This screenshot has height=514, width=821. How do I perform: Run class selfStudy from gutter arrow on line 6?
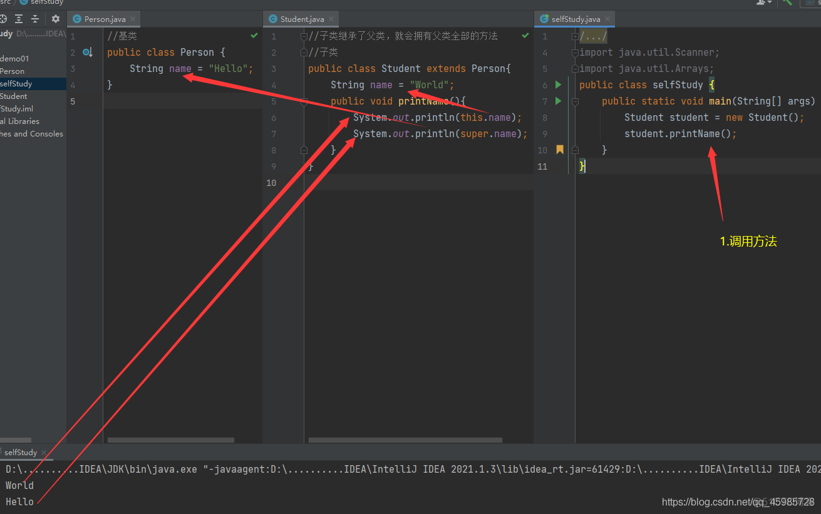pyautogui.click(x=559, y=85)
